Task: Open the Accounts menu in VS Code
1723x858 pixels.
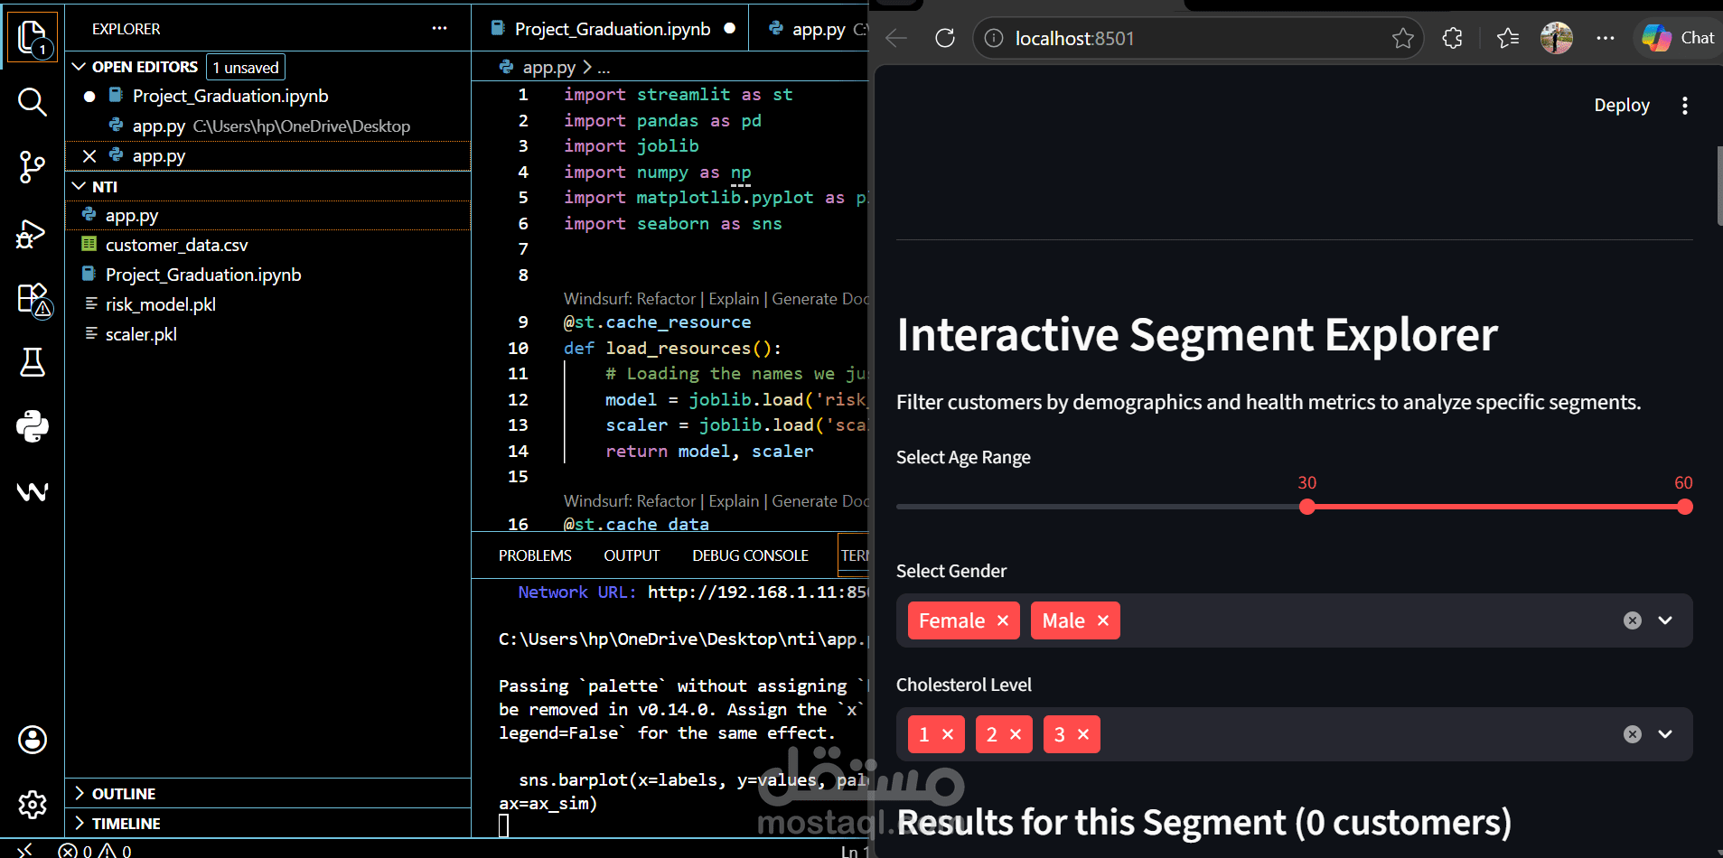Action: coord(33,740)
